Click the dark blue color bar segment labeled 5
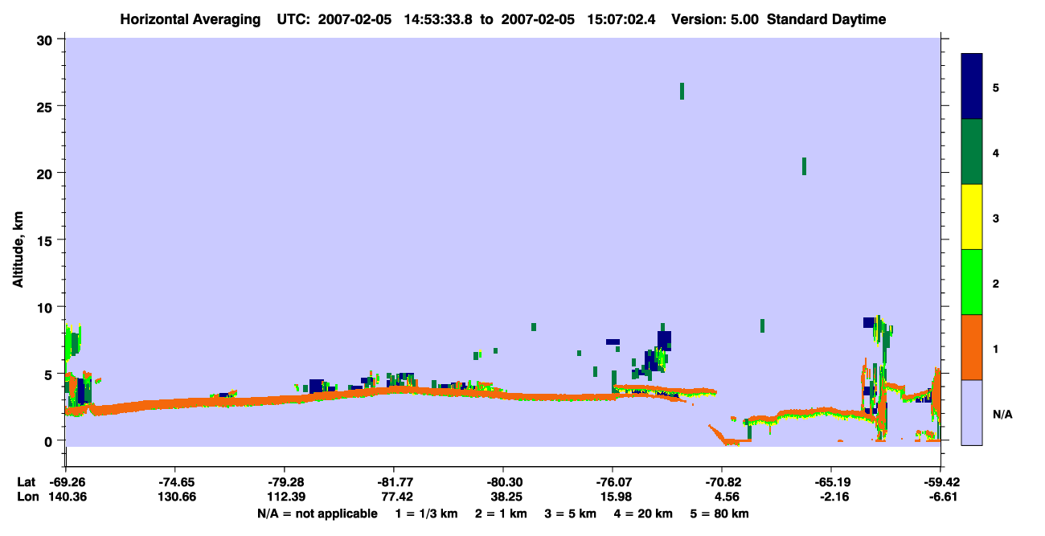 [972, 87]
